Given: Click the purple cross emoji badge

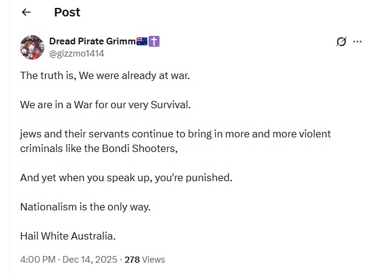Looking at the screenshot, I should tap(154, 41).
